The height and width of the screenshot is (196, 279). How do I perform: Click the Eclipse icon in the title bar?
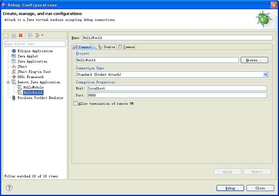point(4,5)
